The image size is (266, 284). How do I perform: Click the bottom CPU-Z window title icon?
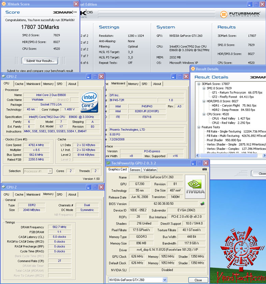pos(3,187)
